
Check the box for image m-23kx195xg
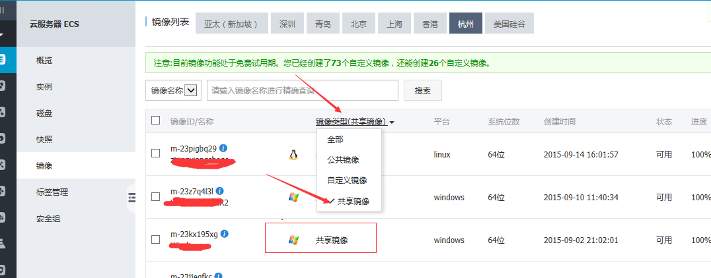point(155,239)
